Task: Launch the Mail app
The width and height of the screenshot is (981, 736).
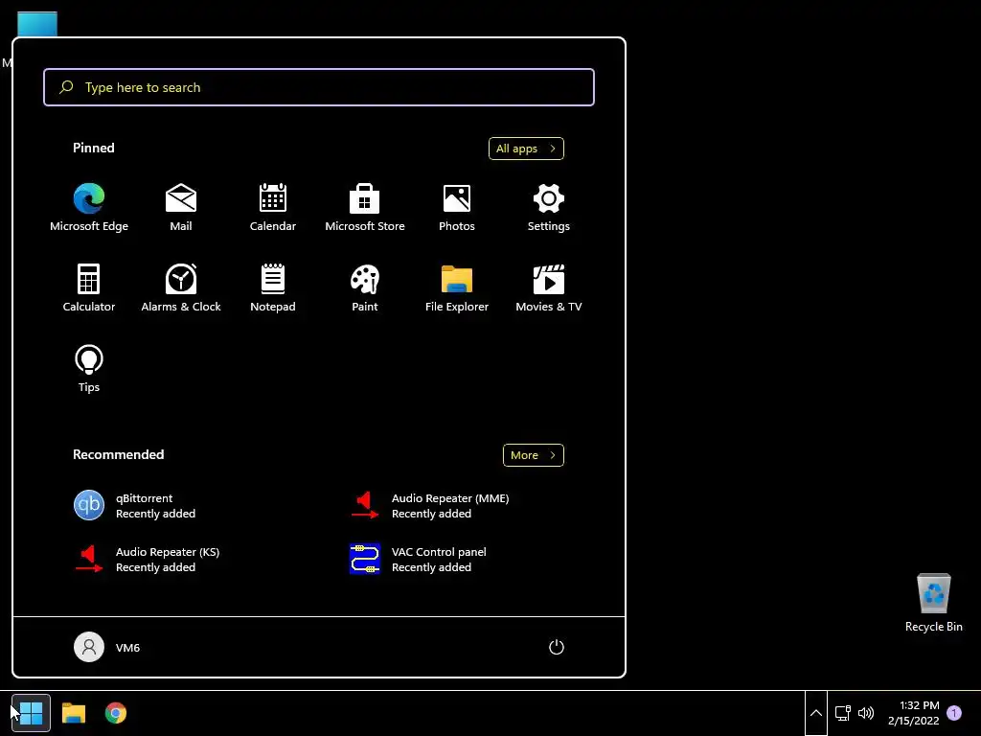Action: [x=181, y=208]
